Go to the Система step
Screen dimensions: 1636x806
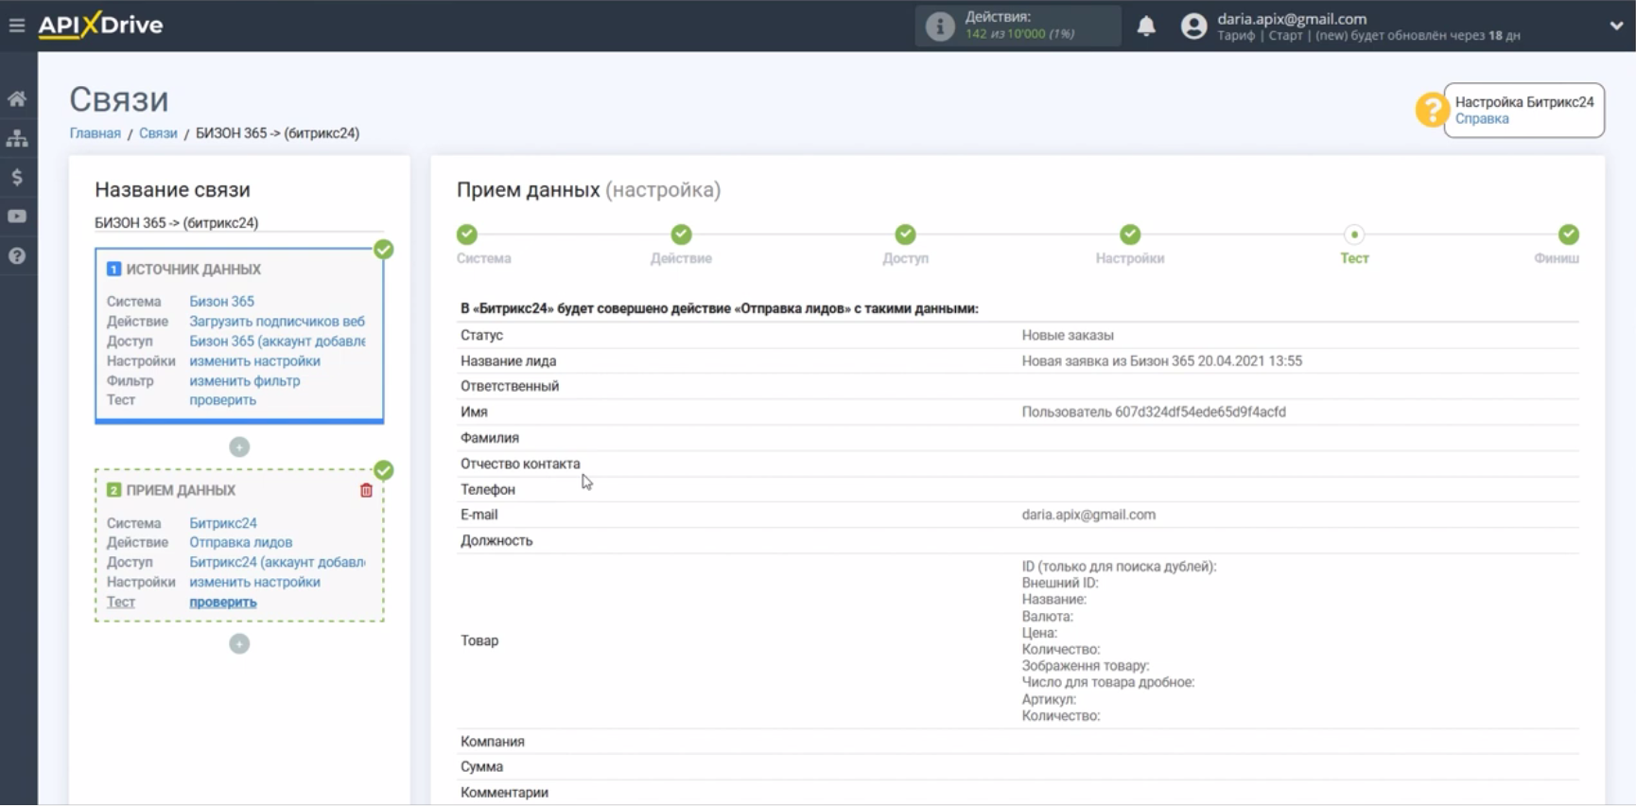point(467,235)
